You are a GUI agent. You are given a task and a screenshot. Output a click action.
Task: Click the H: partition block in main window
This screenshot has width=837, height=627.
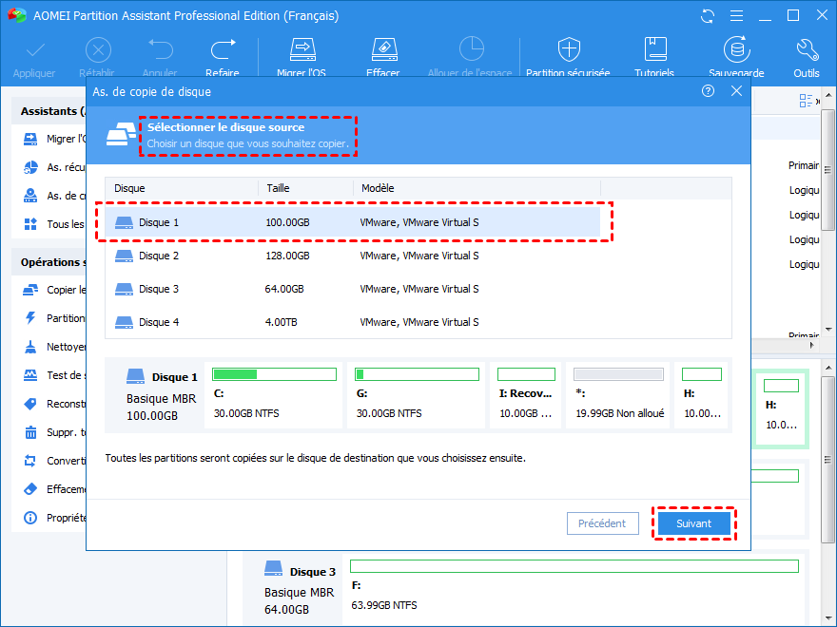tap(781, 408)
